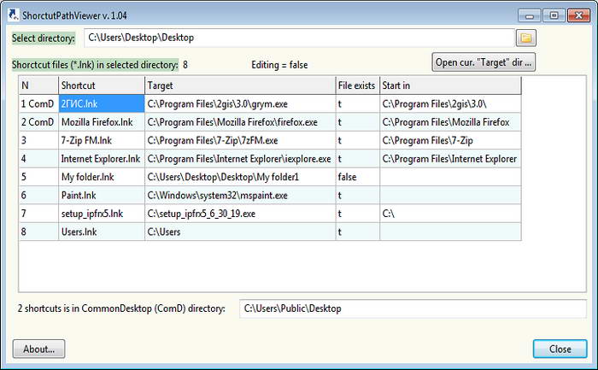
Task: Click the "Shortcut files (*.lnk) in selected directory:" label
Action: (x=95, y=65)
